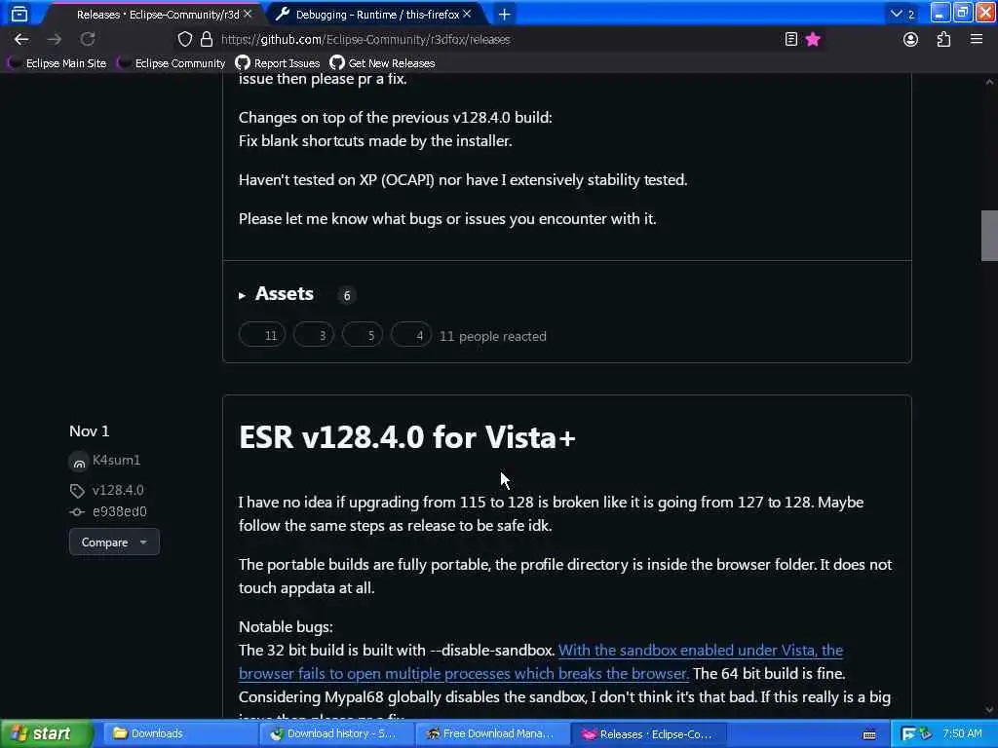This screenshot has width=998, height=748.
Task: Open the Firefox View icon at tab strip start
Action: pyautogui.click(x=19, y=14)
